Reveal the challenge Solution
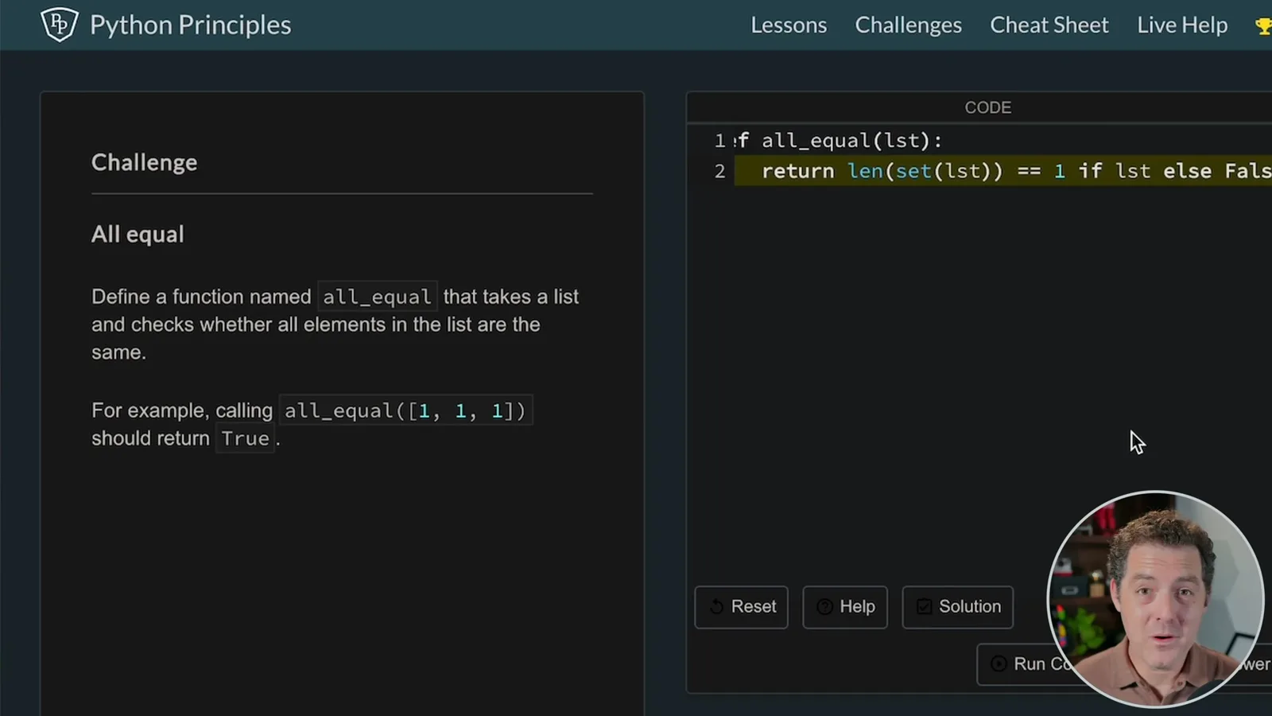This screenshot has width=1272, height=716. pyautogui.click(x=957, y=607)
